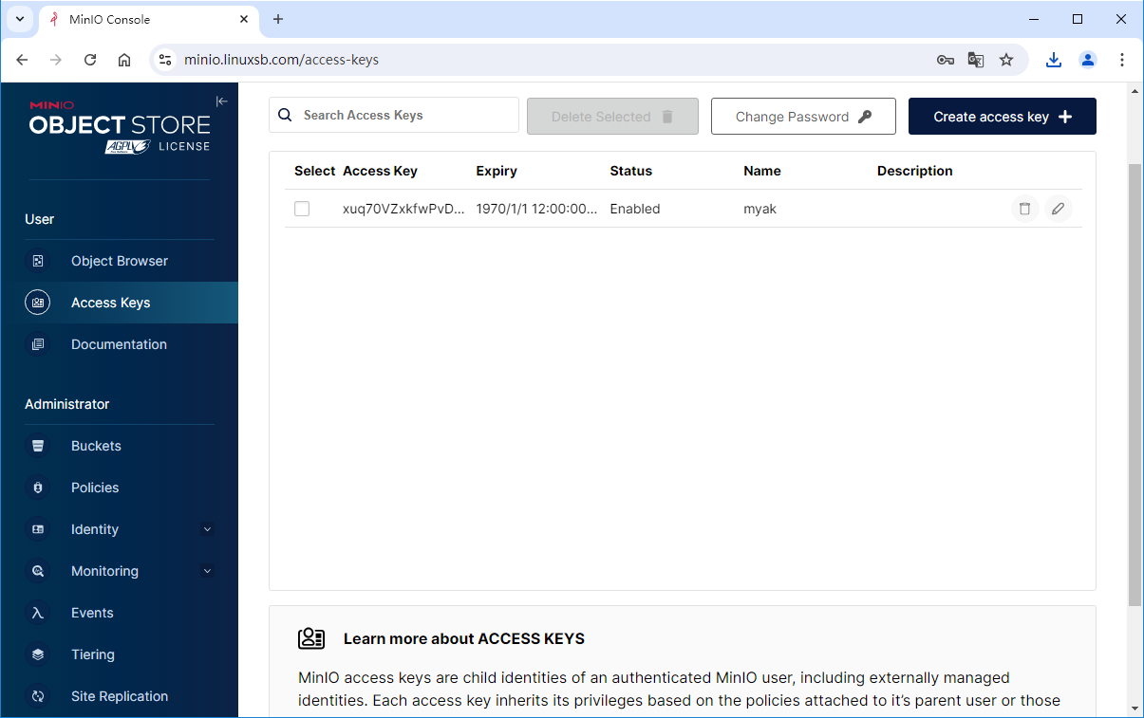1144x718 pixels.
Task: Click the Site Replication icon
Action: pyautogui.click(x=37, y=696)
